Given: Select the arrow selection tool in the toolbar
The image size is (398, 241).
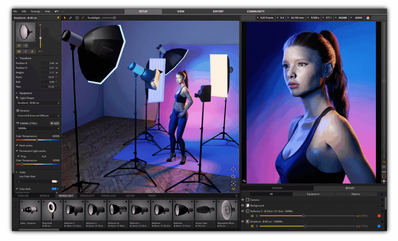Looking at the screenshot, I should pos(65,18).
